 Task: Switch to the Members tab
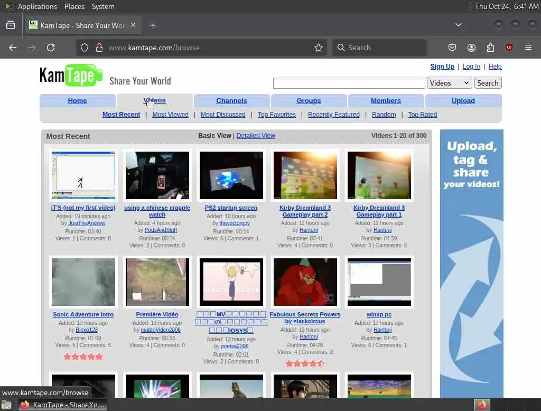(x=386, y=101)
